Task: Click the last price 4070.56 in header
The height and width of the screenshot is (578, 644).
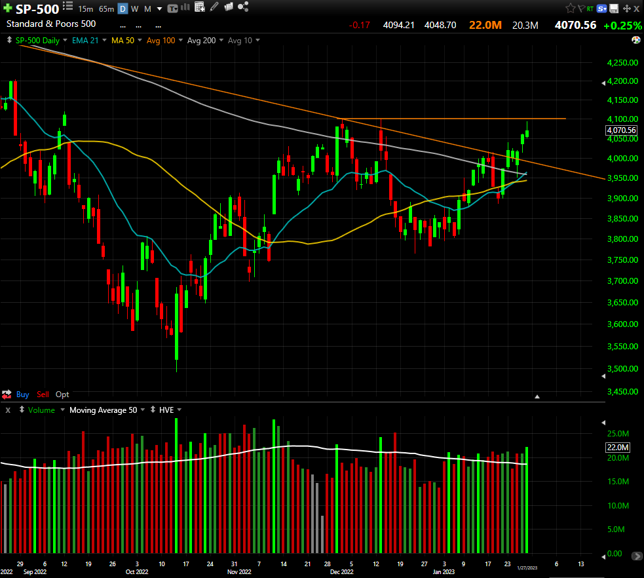Action: (575, 25)
